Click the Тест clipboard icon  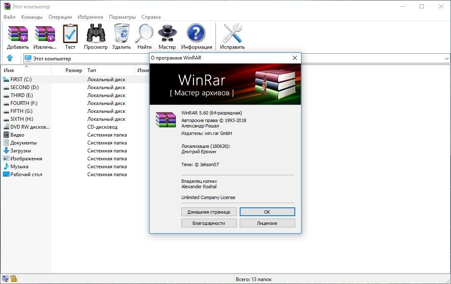tap(70, 34)
